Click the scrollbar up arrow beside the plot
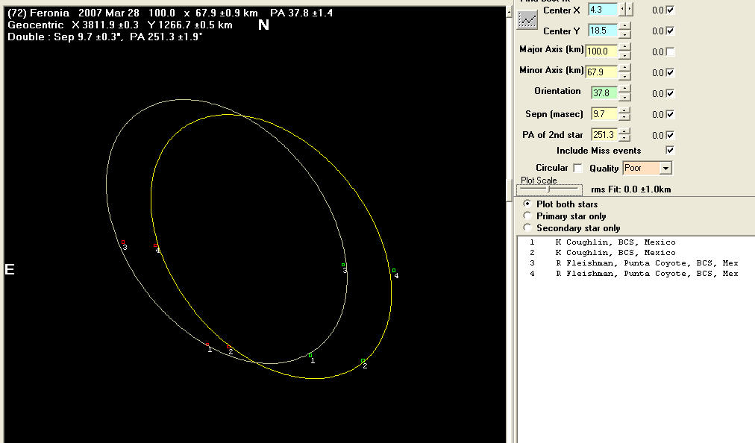The width and height of the screenshot is (755, 443). (x=509, y=11)
